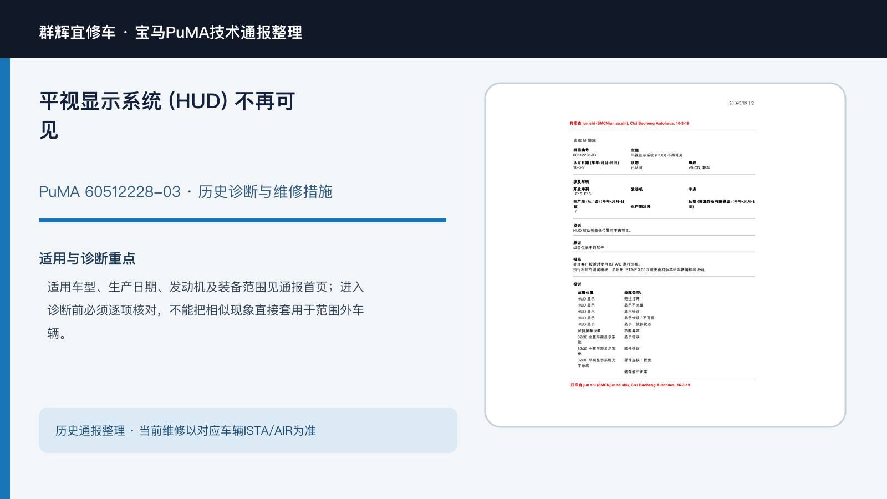Click the footer note 历史通报整理 · 当前维修以对应车辆ISTA/AIR为准
The height and width of the screenshot is (499, 887).
(x=186, y=431)
